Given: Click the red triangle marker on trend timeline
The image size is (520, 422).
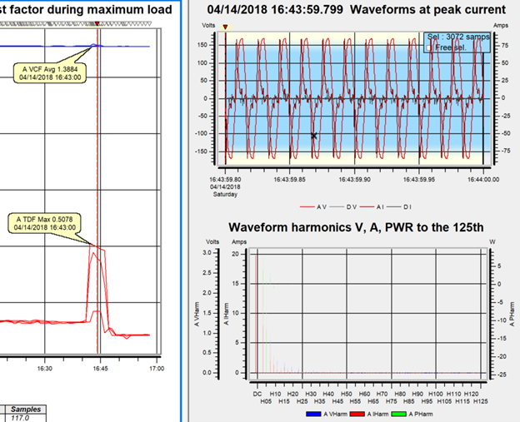Looking at the screenshot, I should (97, 24).
